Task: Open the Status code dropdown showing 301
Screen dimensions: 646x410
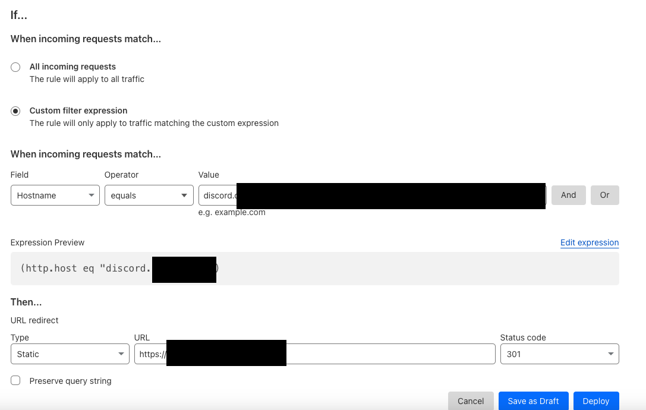Action: tap(559, 354)
